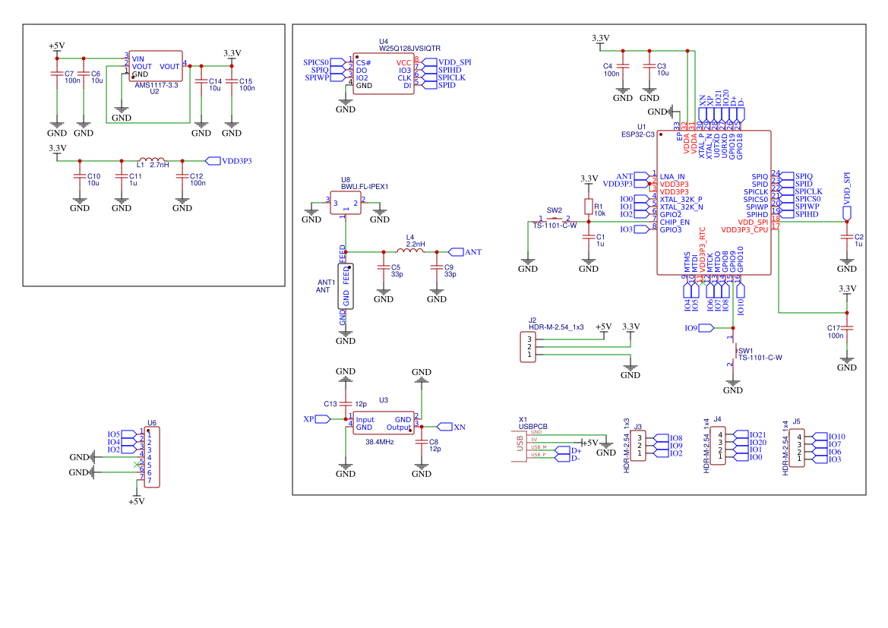Select capacitor C17 100n
The image size is (888, 628).
pyautogui.click(x=847, y=328)
